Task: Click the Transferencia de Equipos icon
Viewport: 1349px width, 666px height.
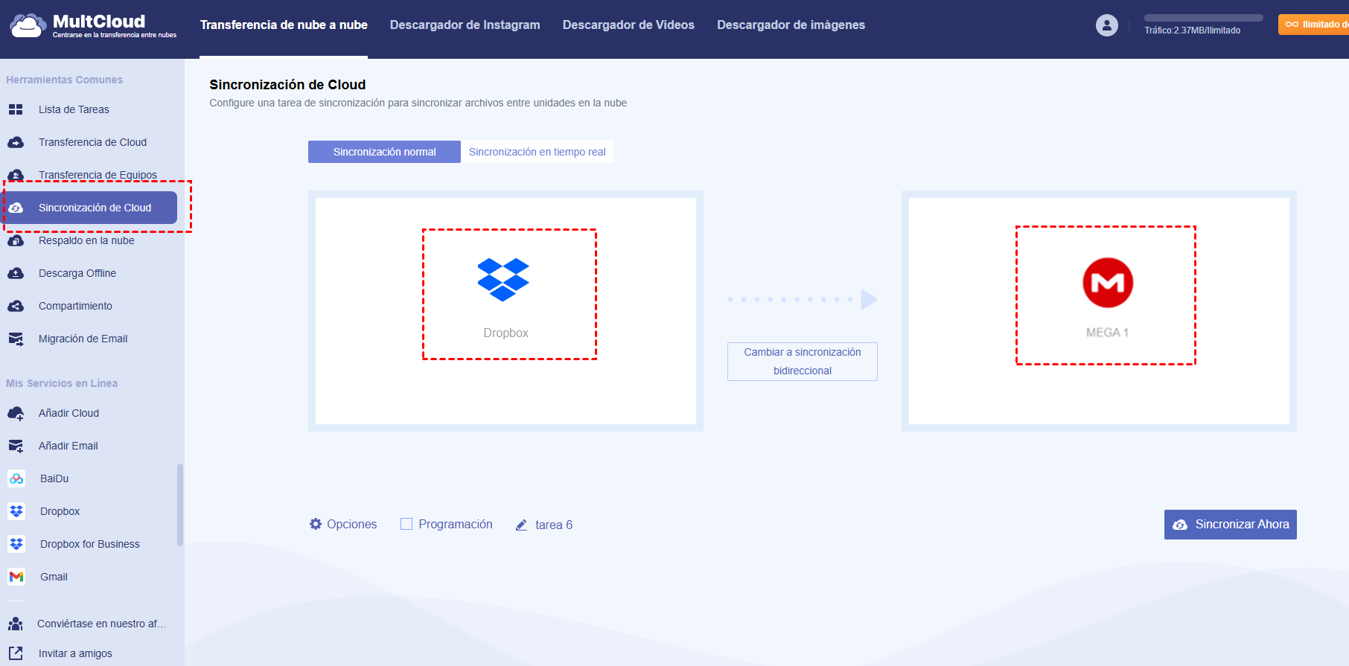Action: (x=16, y=175)
